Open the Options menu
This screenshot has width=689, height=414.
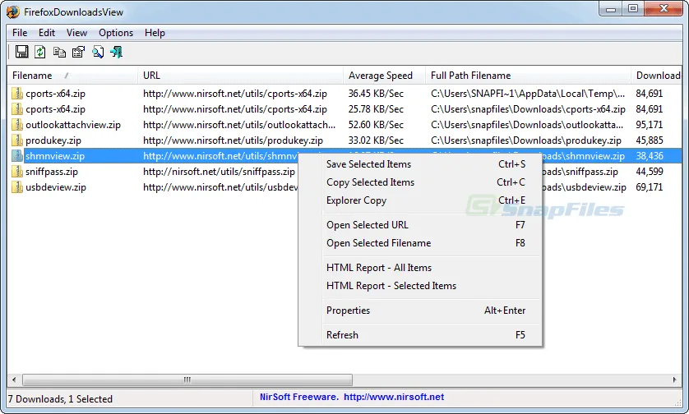[116, 33]
